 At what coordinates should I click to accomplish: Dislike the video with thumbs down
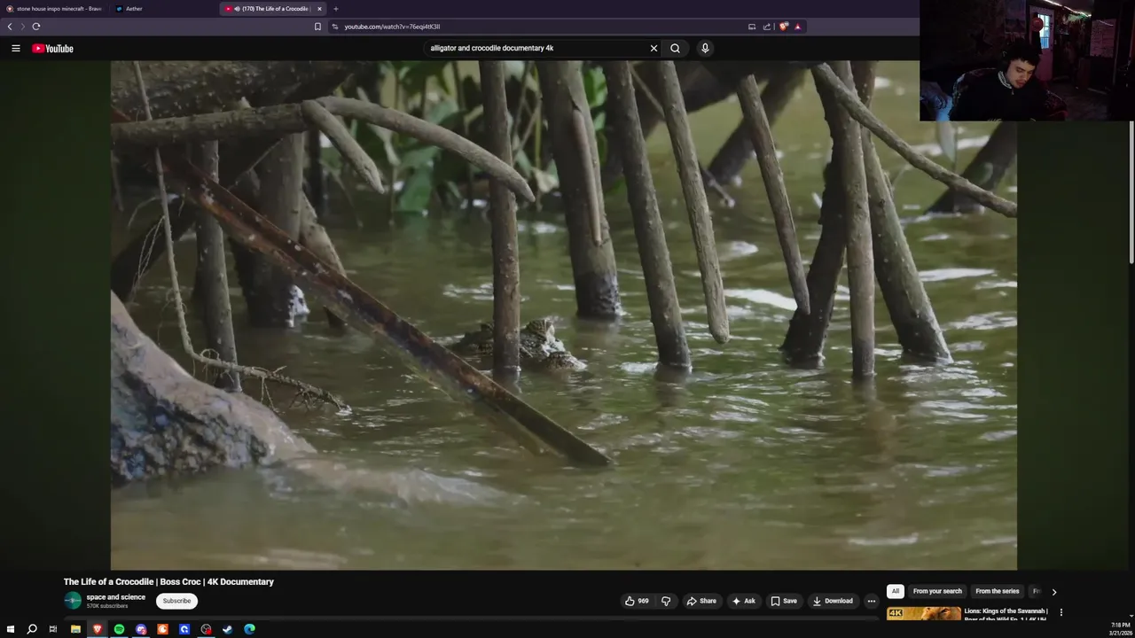click(666, 601)
